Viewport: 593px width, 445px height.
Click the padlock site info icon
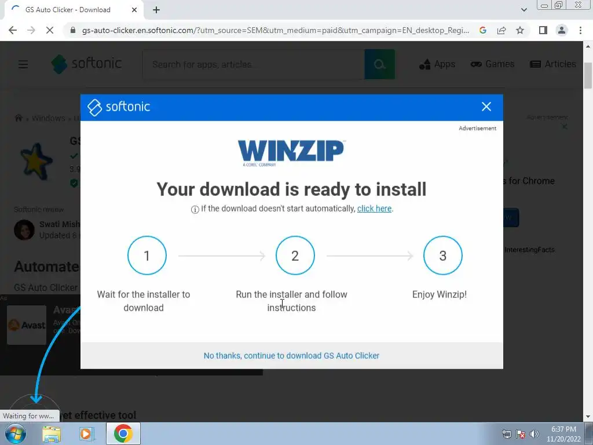tap(74, 30)
